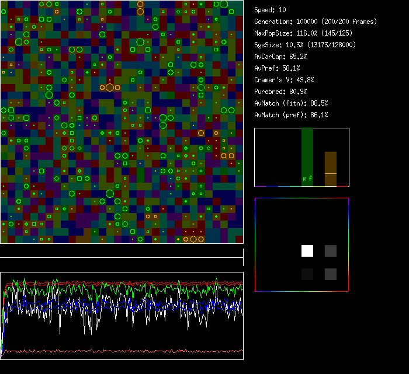409x374 pixels.
Task: Select the white square in rainbow-bordered panel
Action: [x=307, y=251]
